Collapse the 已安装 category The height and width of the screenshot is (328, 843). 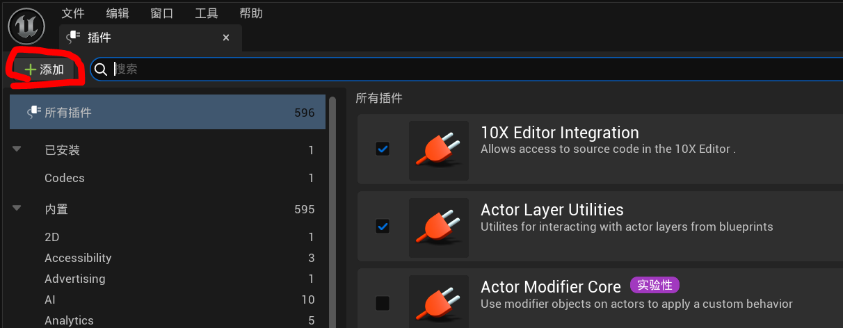tap(17, 149)
